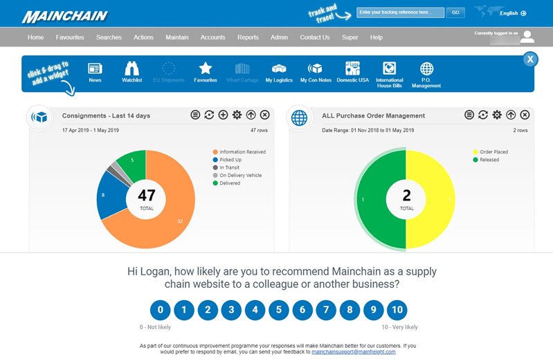Toggle Order Placed legend entry
The image size is (553, 361).
[490, 152]
